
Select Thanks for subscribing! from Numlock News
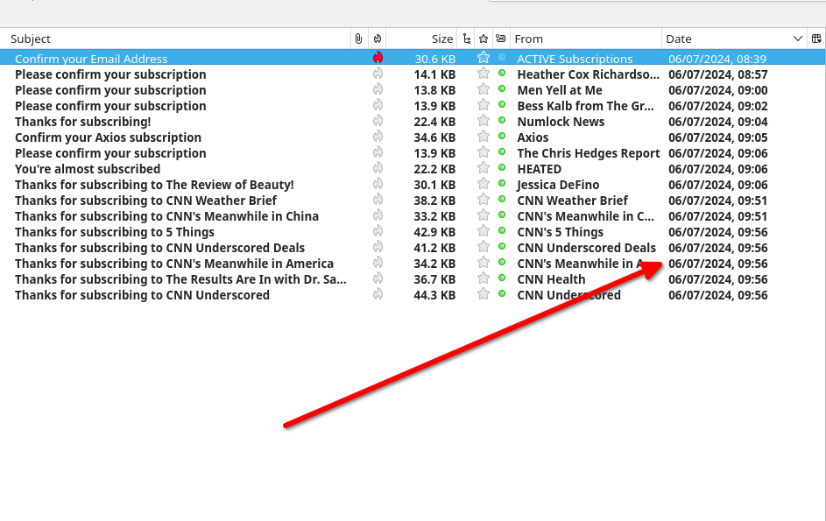[82, 122]
